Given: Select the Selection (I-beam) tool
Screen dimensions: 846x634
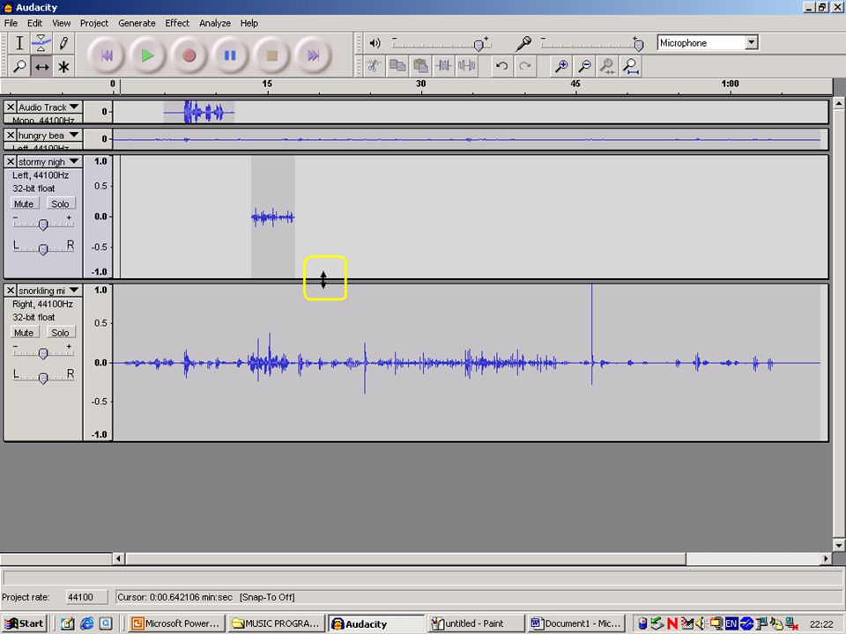Looking at the screenshot, I should point(19,42).
